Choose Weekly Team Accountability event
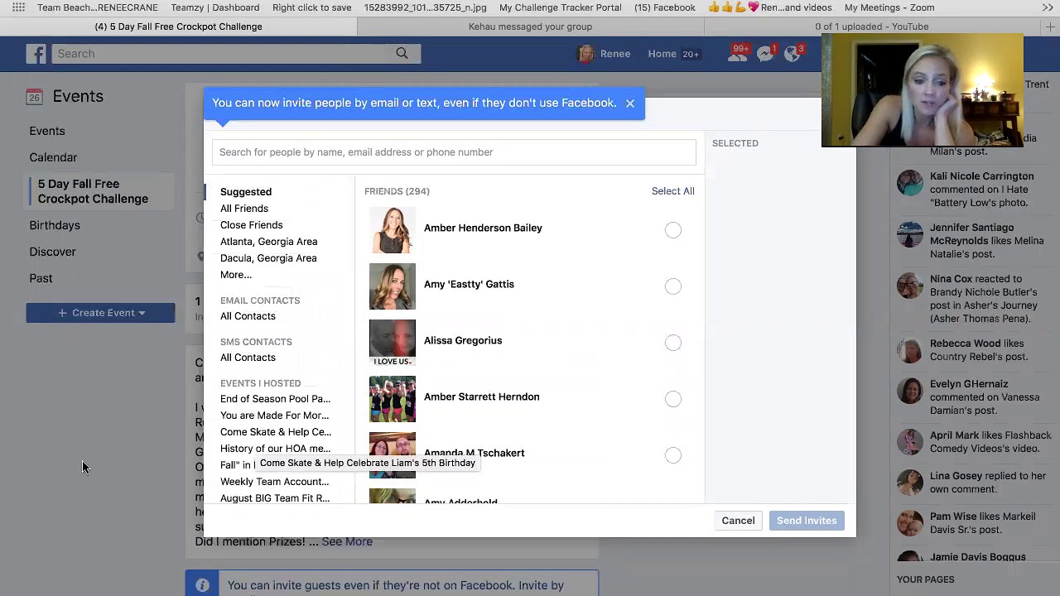The width and height of the screenshot is (1060, 596). tap(274, 482)
